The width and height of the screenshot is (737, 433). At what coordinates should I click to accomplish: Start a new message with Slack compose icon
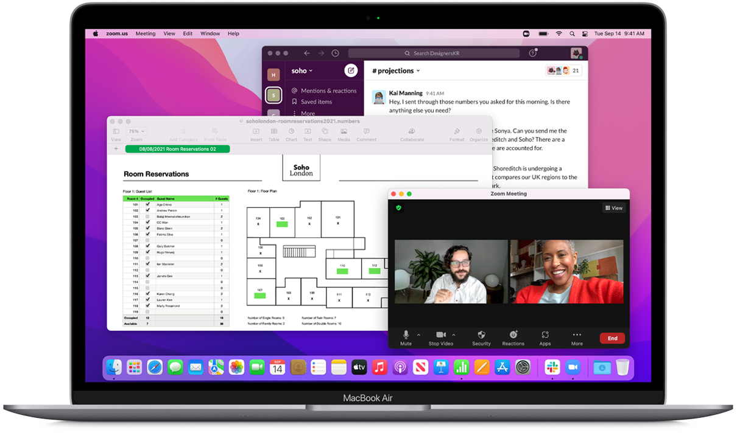[351, 71]
